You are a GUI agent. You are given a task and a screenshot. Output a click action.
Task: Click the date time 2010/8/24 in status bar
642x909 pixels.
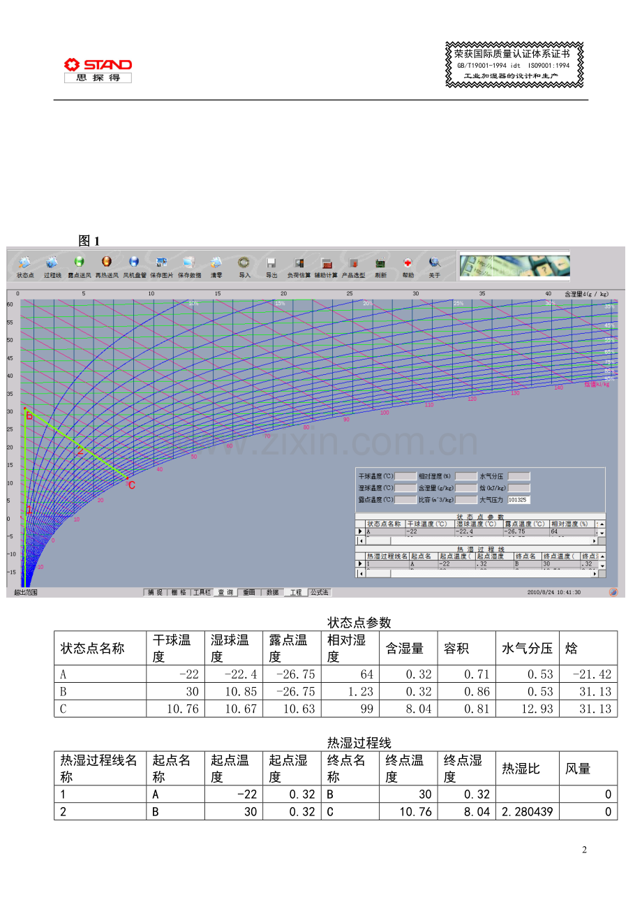tap(554, 592)
